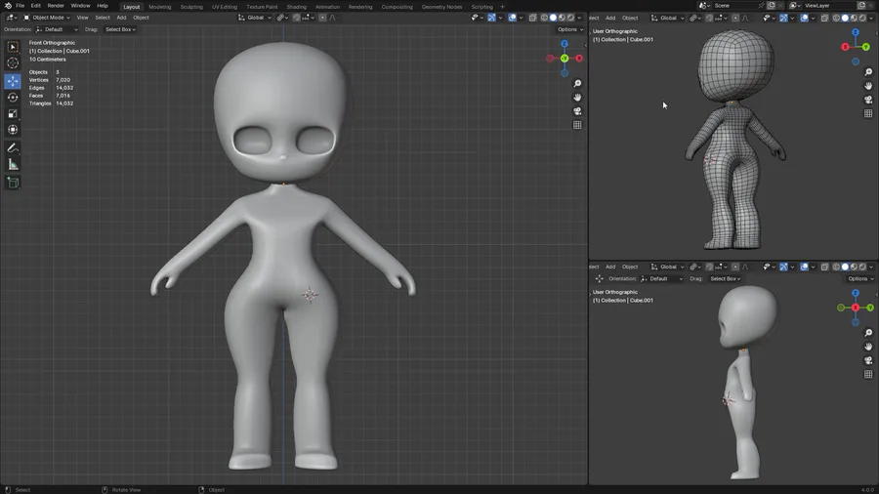Open Global orientation dropdown in top-right viewport
The width and height of the screenshot is (879, 494).
point(668,18)
